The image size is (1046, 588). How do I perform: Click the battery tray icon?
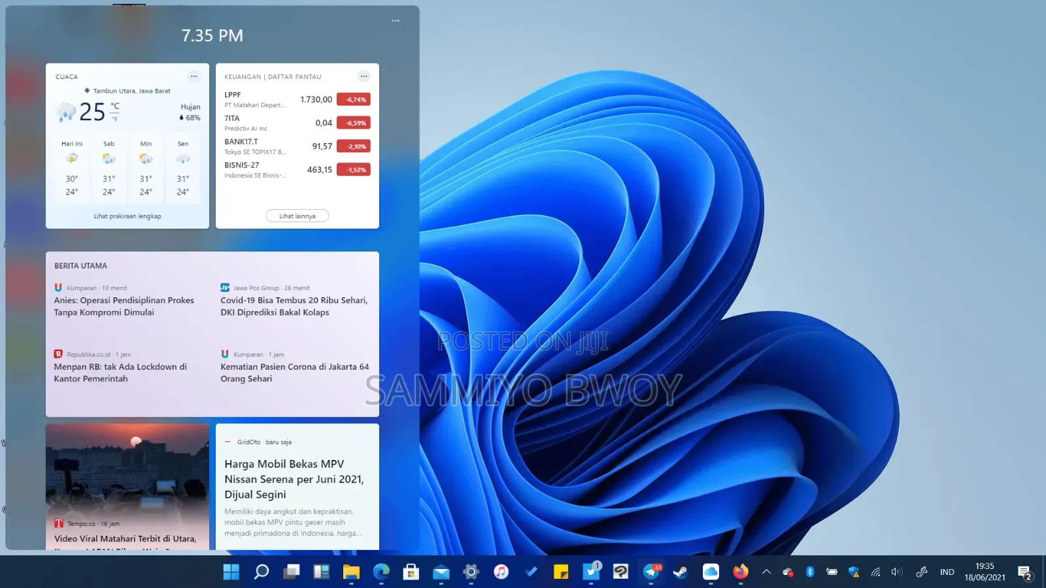point(832,572)
